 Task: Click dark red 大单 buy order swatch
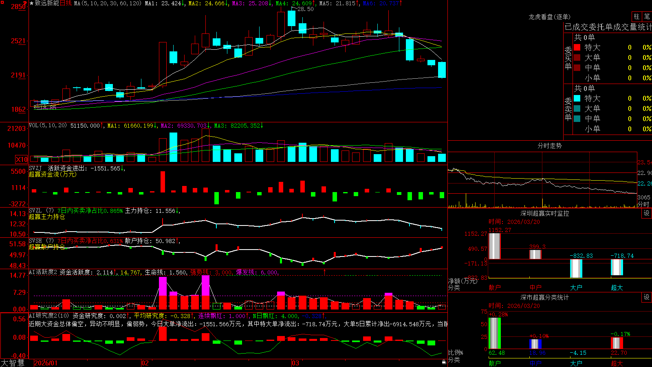click(577, 57)
